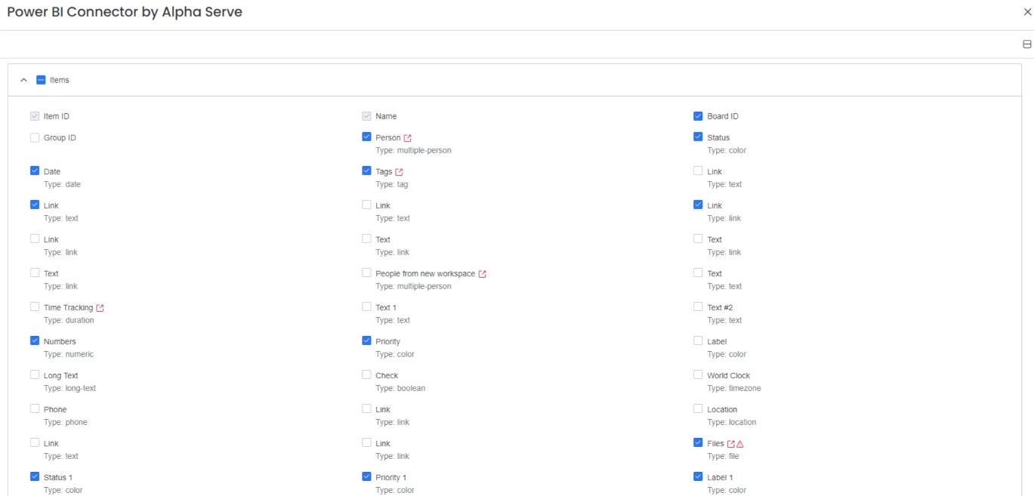Toggle the Items select-all checkbox

point(41,80)
